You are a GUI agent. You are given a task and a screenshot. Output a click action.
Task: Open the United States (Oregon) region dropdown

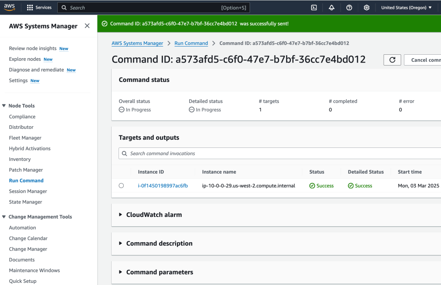click(406, 7)
